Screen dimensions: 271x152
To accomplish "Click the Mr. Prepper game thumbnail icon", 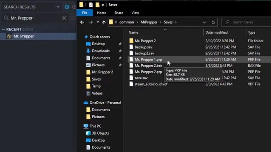I will click(x=9, y=36).
